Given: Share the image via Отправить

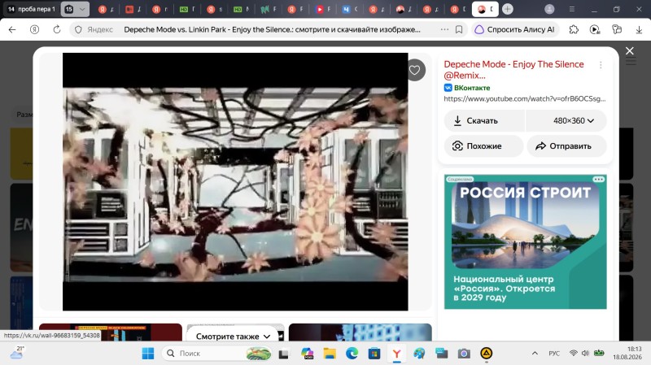Looking at the screenshot, I should coord(566,146).
